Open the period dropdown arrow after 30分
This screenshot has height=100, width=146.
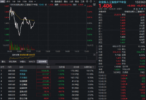point(35,2)
